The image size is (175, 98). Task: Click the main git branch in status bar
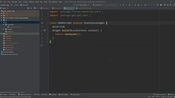(170, 97)
